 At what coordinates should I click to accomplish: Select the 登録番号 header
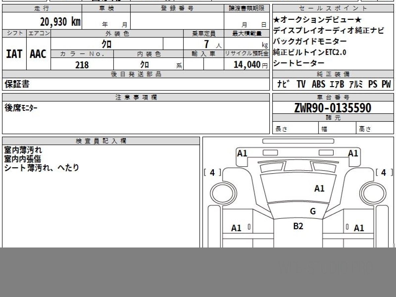click(177, 9)
